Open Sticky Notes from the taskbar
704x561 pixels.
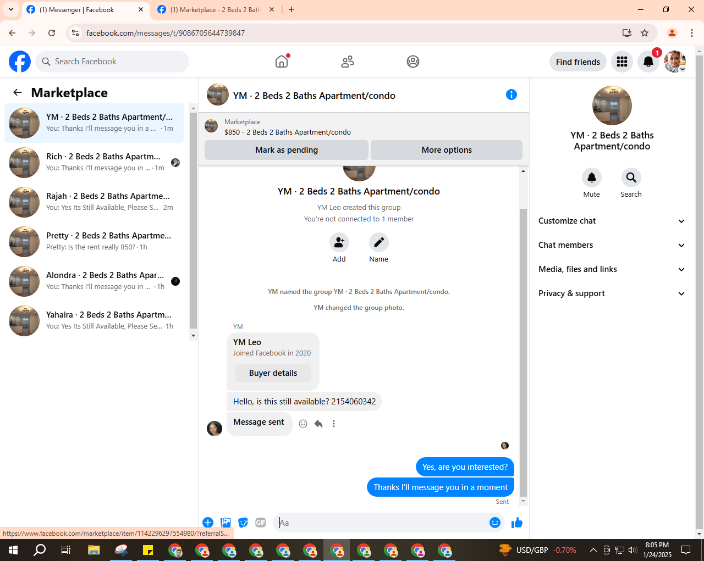147,550
